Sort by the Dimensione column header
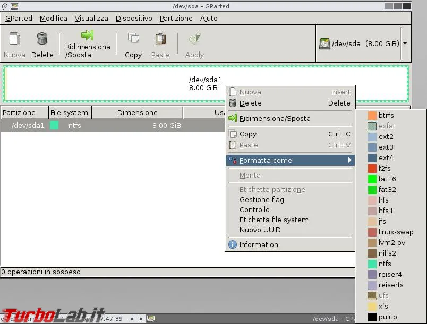 tap(137, 112)
